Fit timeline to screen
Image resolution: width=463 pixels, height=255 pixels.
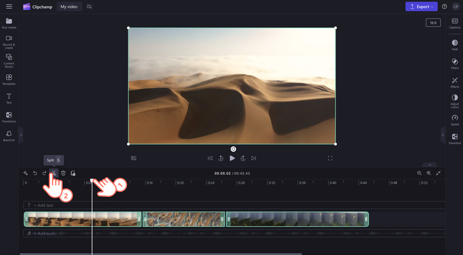coord(438,173)
